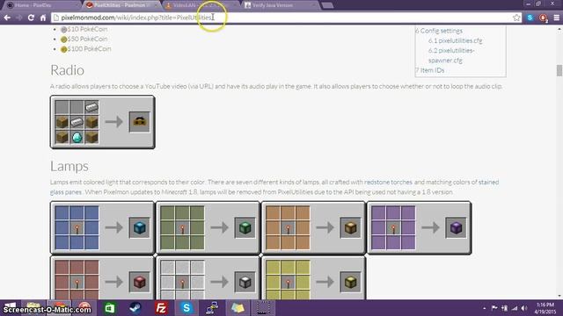Screen dimensions: 563x316
Task: Click the redstone torch in purple lamp recipe
Action: coord(393,228)
